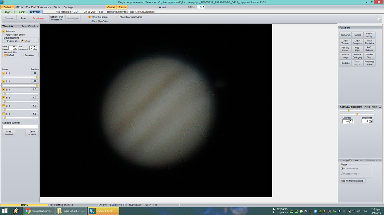Click the media player icon in taskbar

[16, 211]
